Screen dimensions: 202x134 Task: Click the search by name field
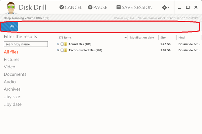click(x=26, y=44)
